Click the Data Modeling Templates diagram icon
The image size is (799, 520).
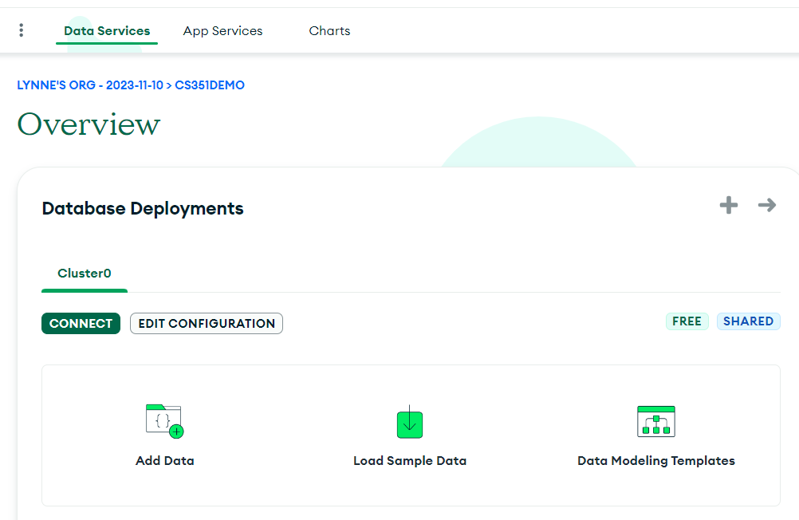[655, 421]
